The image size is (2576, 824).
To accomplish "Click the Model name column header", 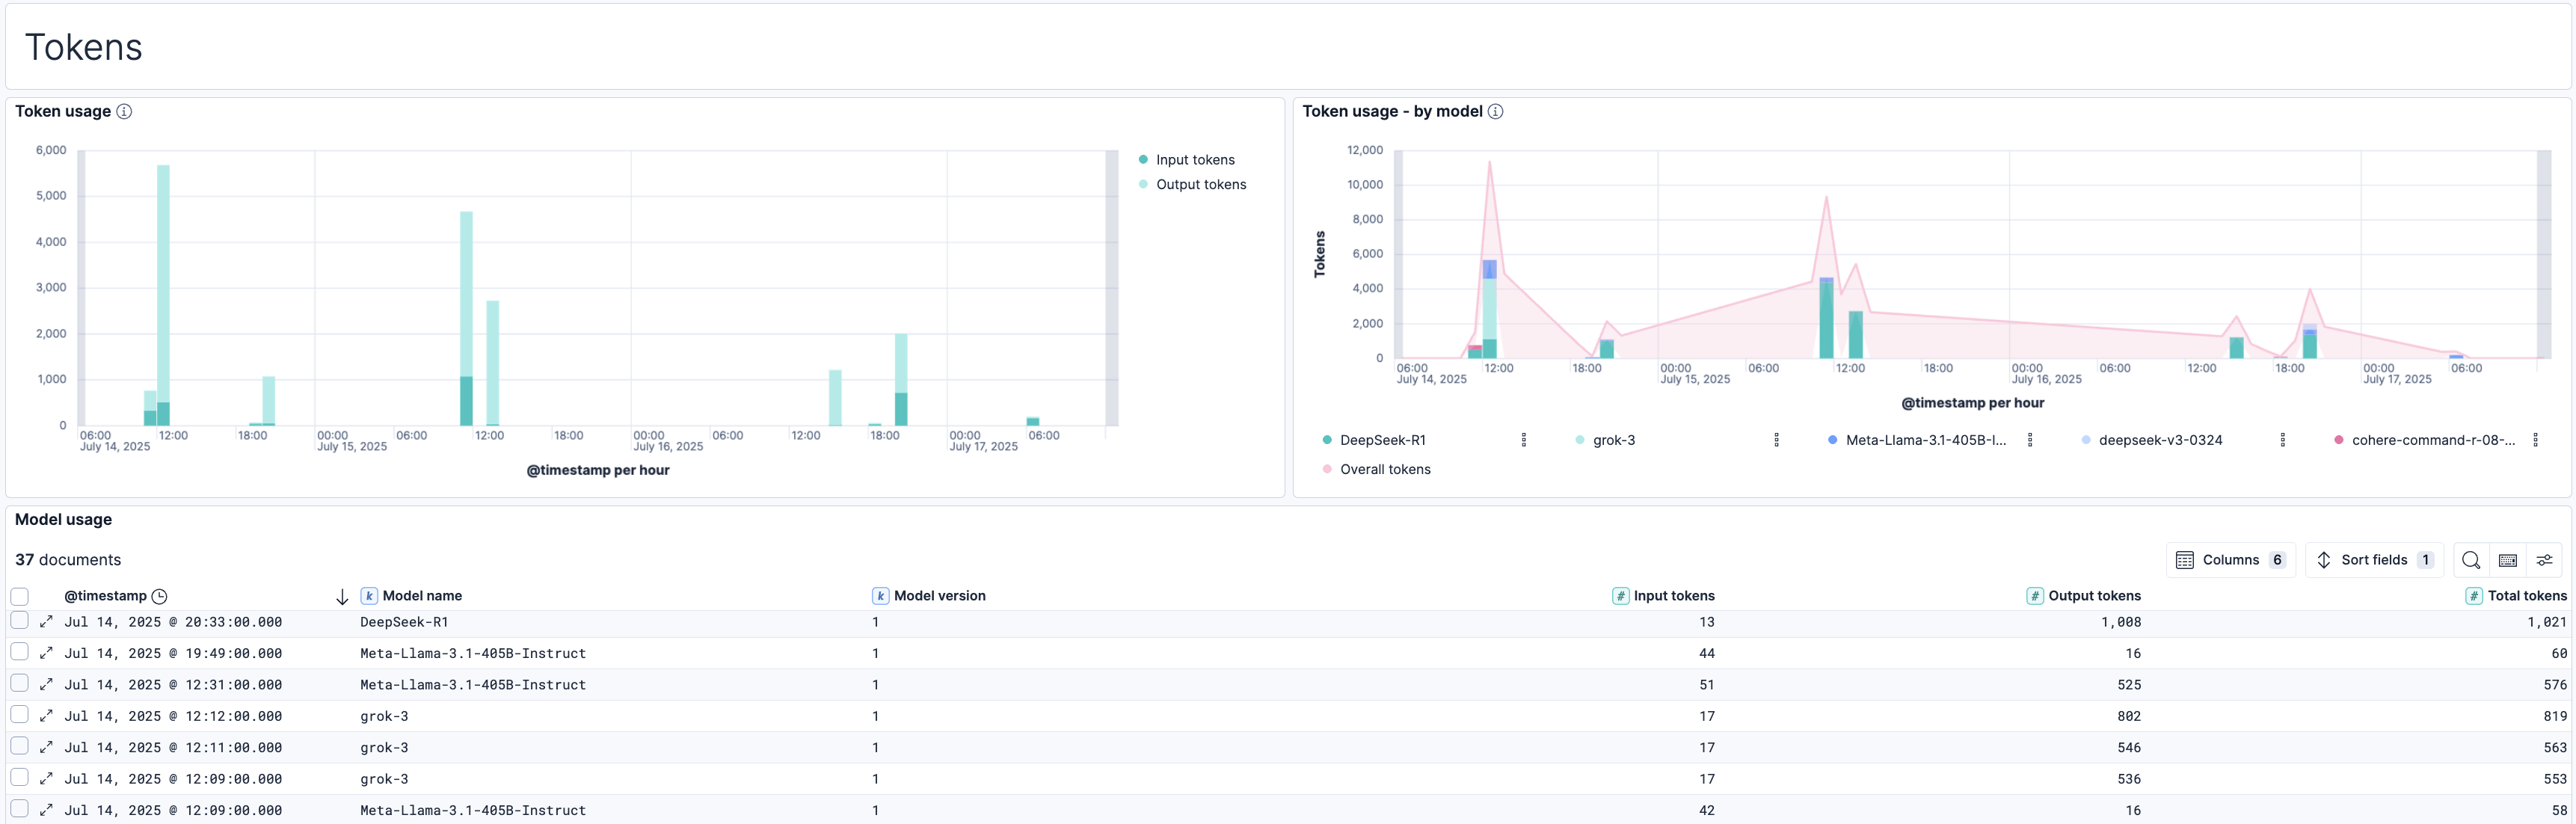I will click(422, 596).
